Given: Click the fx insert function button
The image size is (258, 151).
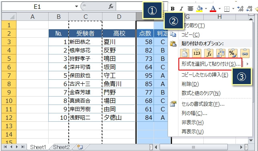Looking at the screenshot, I should [111, 6].
